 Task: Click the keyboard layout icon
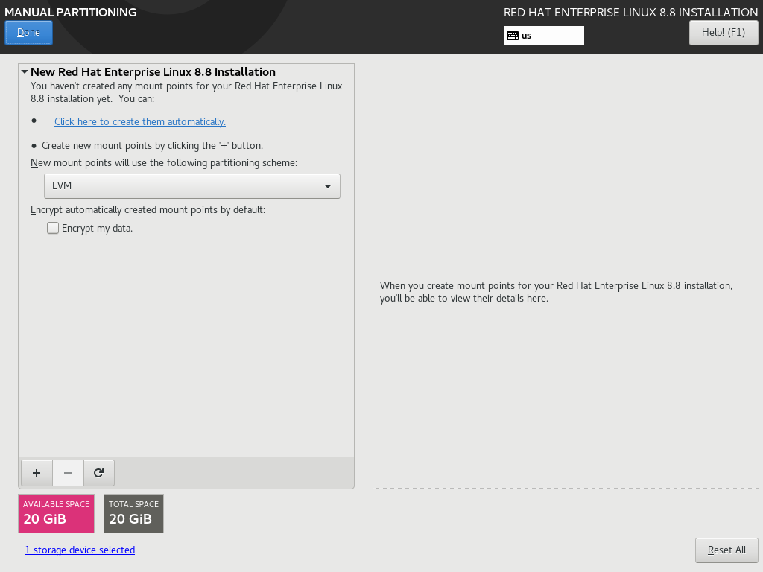pyautogui.click(x=513, y=36)
